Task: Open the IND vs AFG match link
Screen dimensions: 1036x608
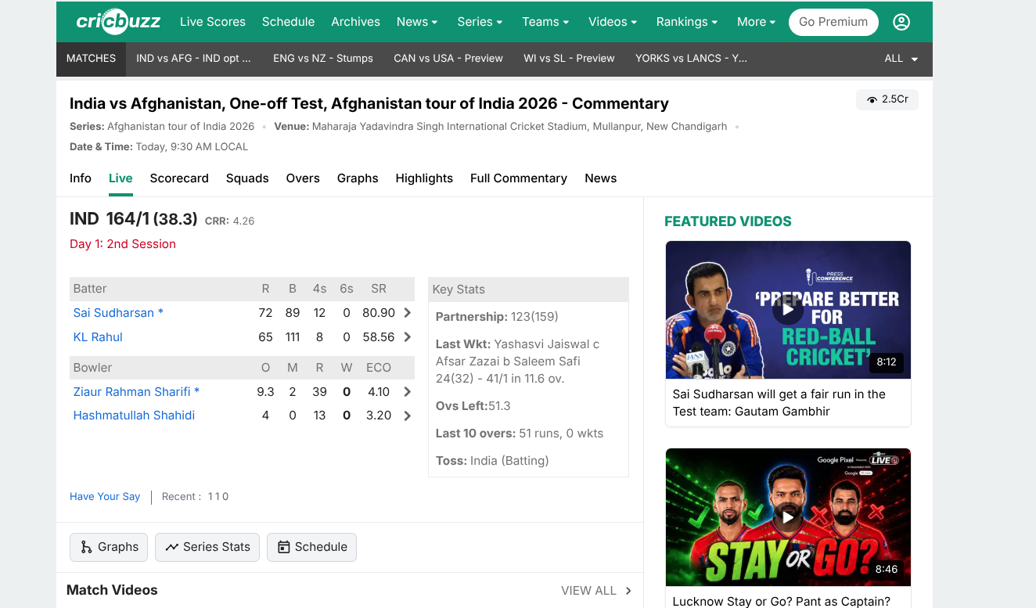Action: pyautogui.click(x=193, y=59)
